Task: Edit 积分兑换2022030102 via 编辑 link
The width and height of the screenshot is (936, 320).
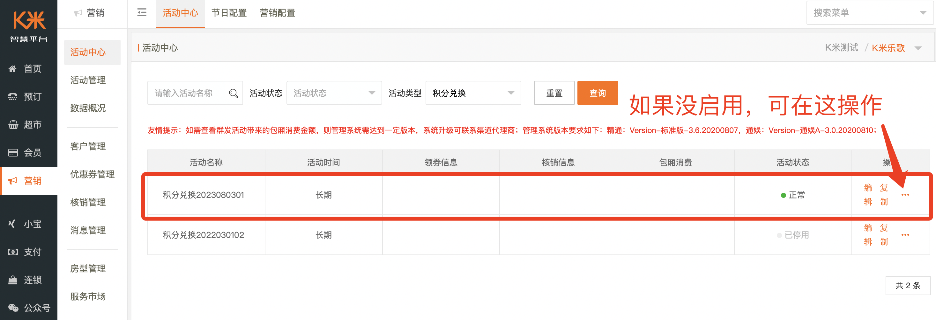Action: tap(868, 235)
